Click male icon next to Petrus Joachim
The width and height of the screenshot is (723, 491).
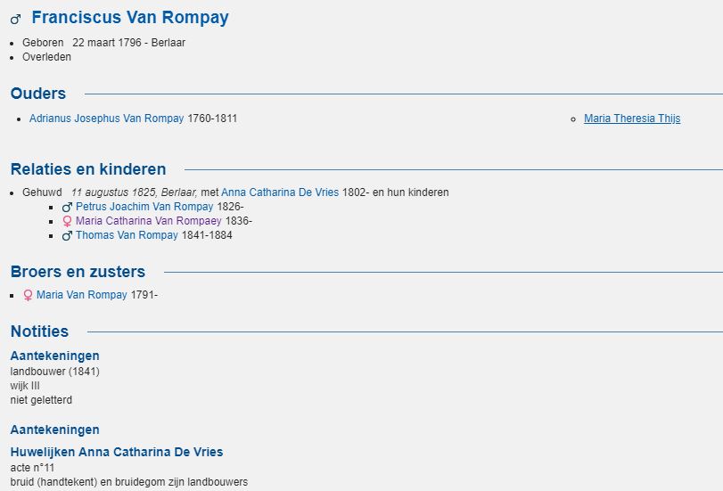point(68,207)
